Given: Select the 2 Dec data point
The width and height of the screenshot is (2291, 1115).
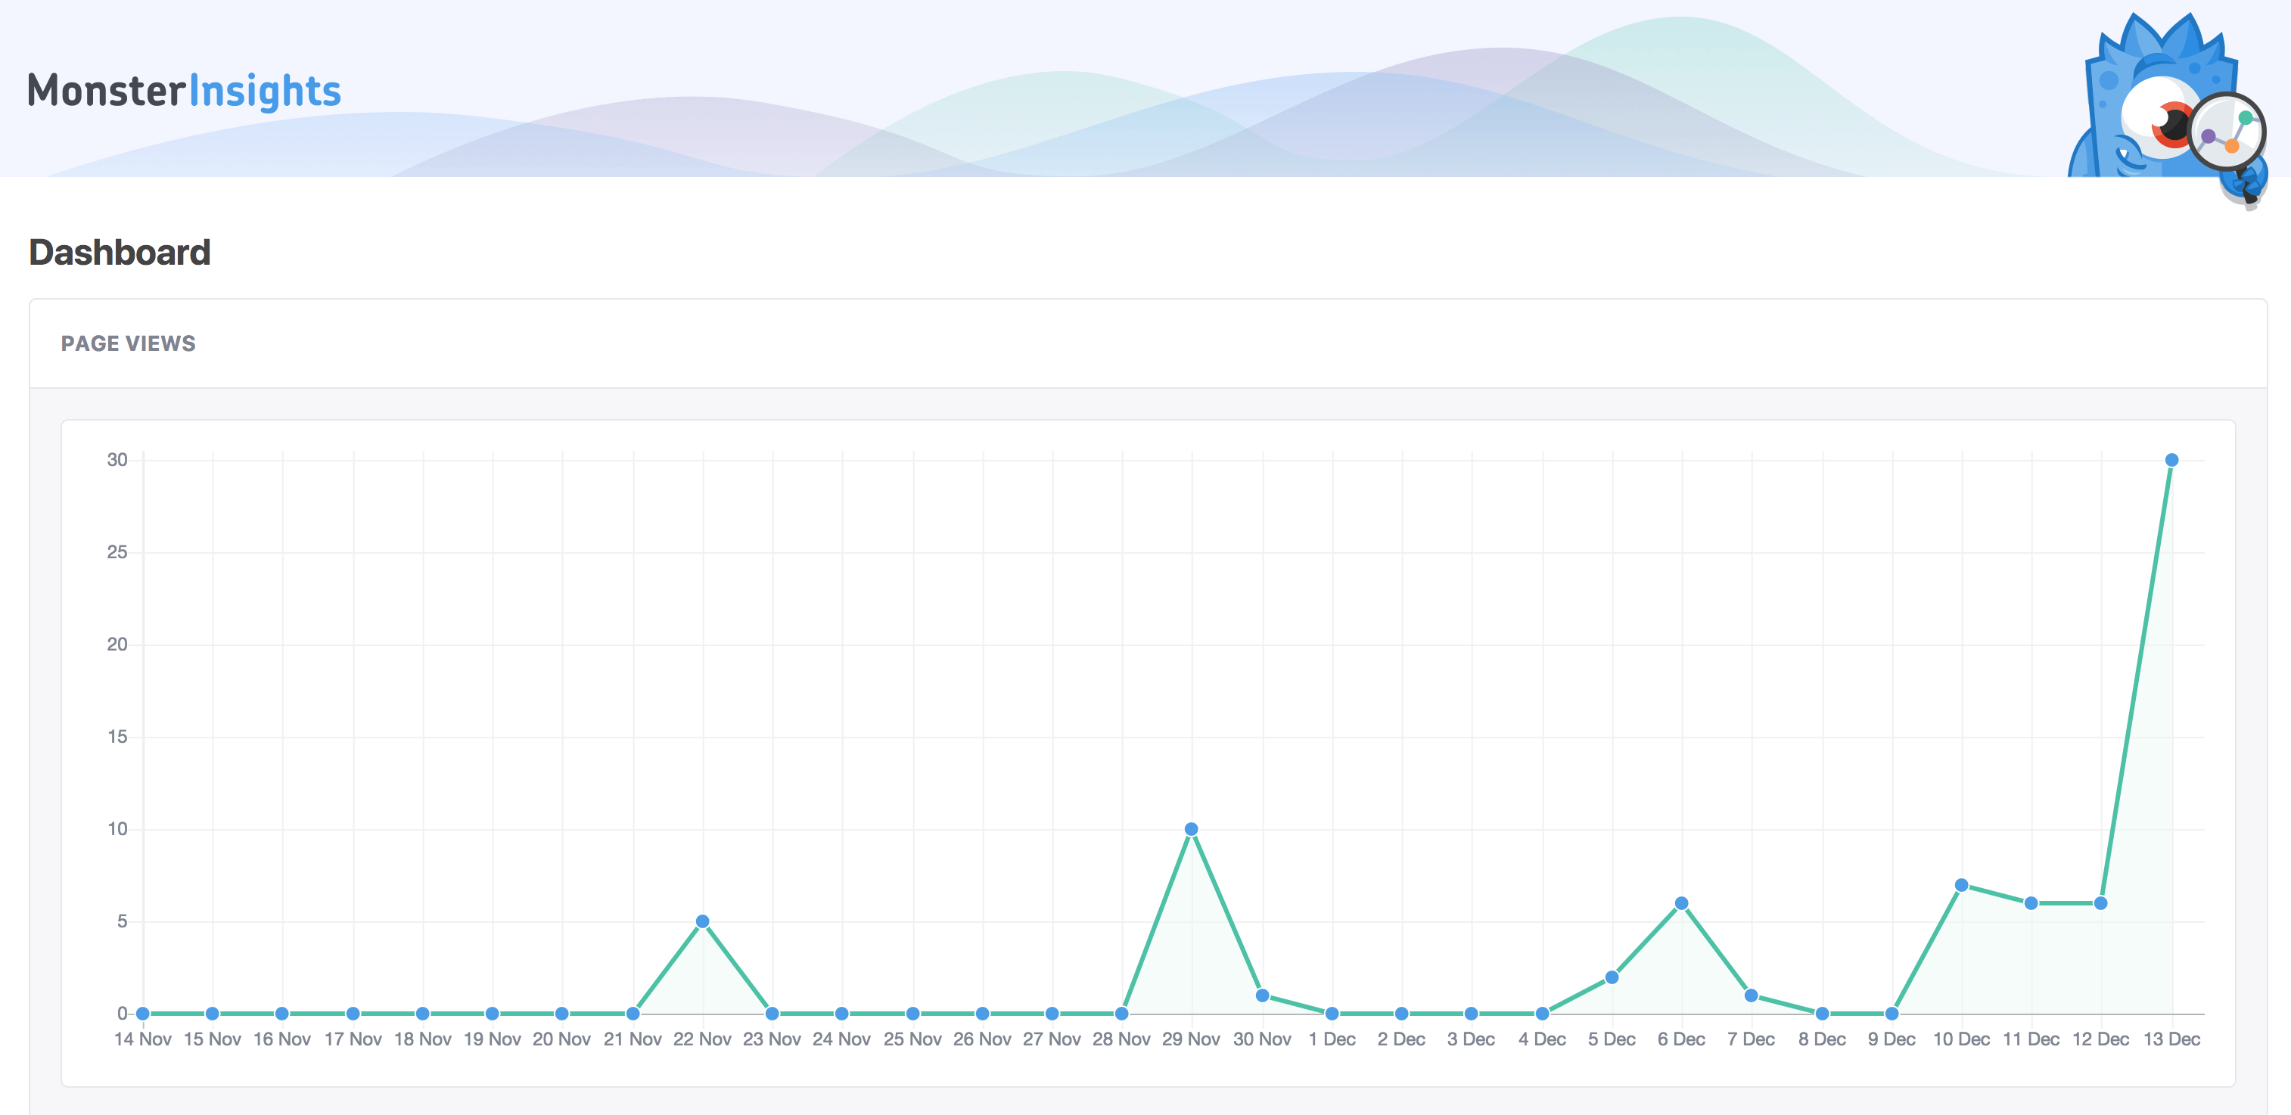Looking at the screenshot, I should point(1403,1014).
